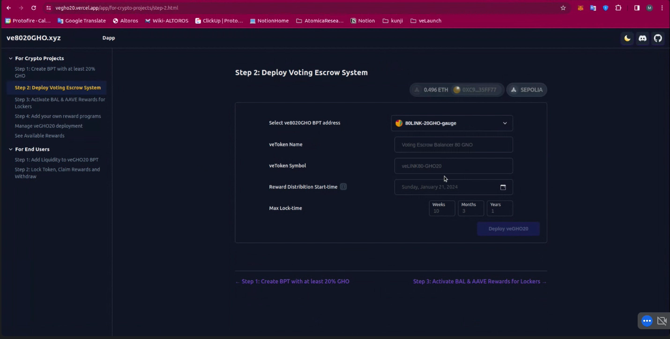Click the browser back arrow

coord(8,8)
